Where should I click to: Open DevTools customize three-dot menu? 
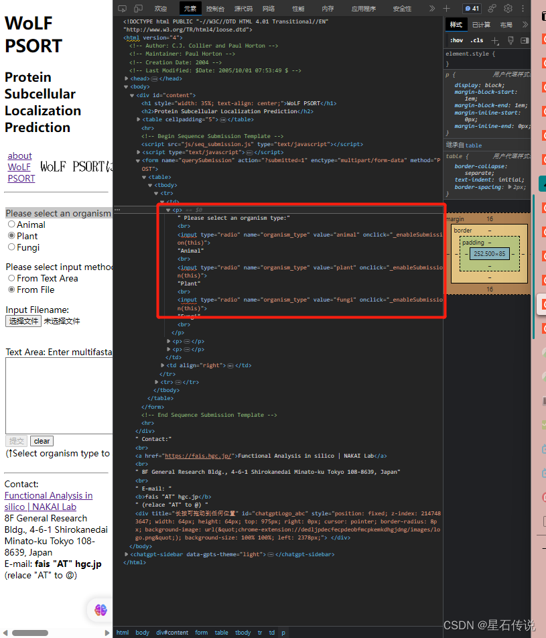pyautogui.click(x=523, y=9)
